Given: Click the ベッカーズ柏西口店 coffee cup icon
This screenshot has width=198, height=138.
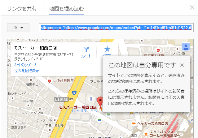Looking at the screenshot, I should pos(134,124).
